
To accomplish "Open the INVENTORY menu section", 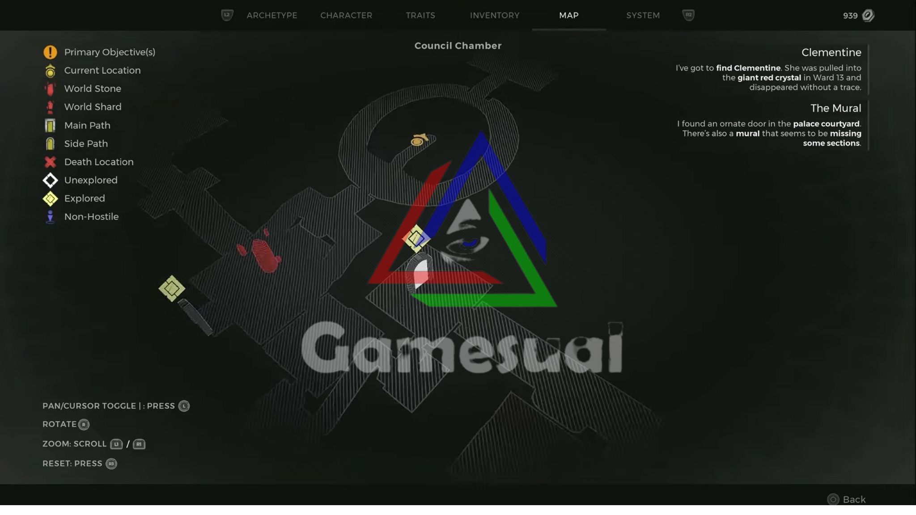I will (495, 14).
